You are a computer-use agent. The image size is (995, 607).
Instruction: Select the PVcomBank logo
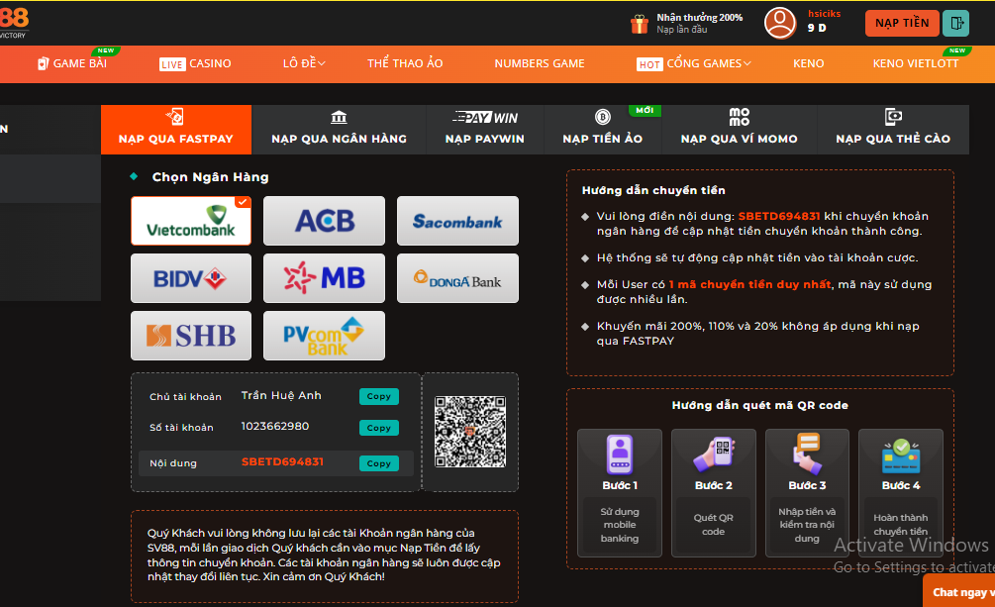[325, 336]
